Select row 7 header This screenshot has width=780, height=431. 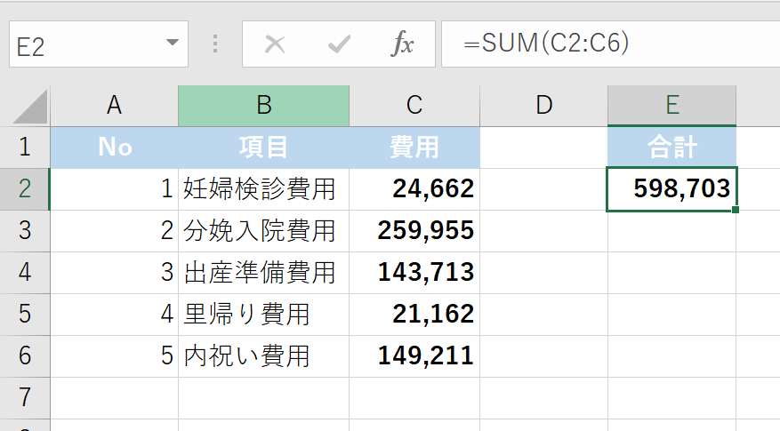point(24,397)
